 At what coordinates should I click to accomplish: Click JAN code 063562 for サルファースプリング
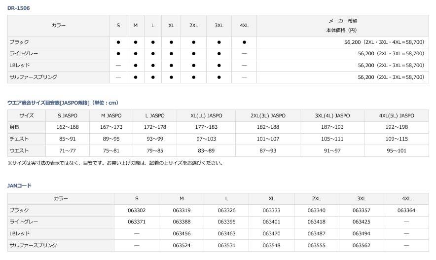coord(362,245)
